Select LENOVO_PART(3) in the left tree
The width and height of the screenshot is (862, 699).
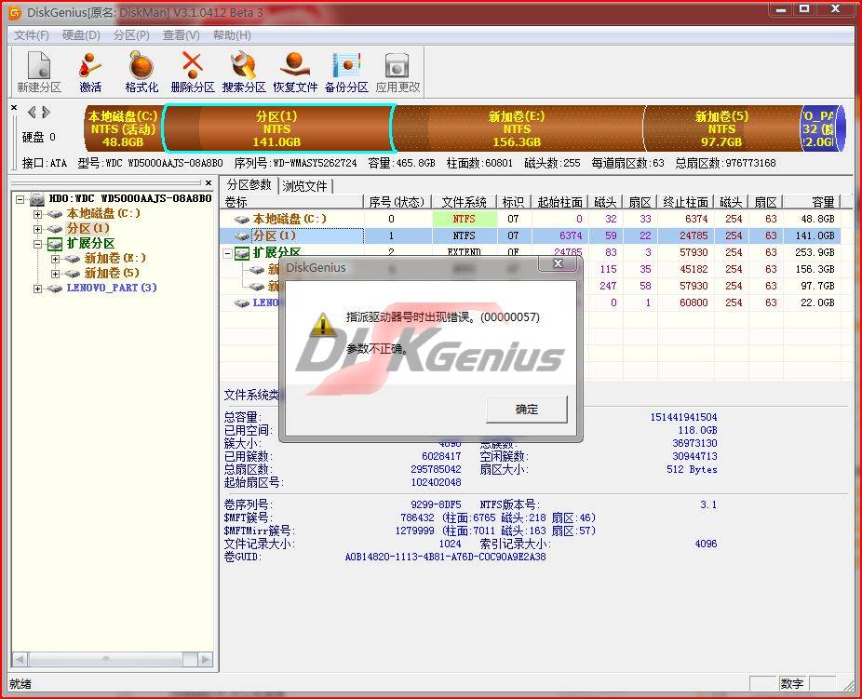tap(112, 288)
